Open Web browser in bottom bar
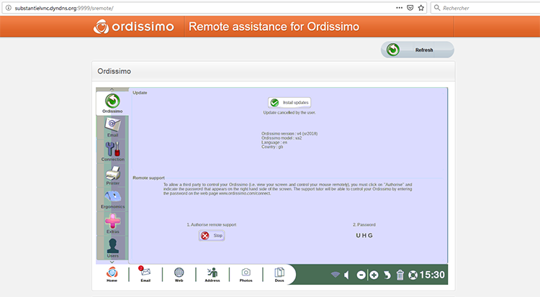Image resolution: width=540 pixels, height=297 pixels. pos(179,275)
